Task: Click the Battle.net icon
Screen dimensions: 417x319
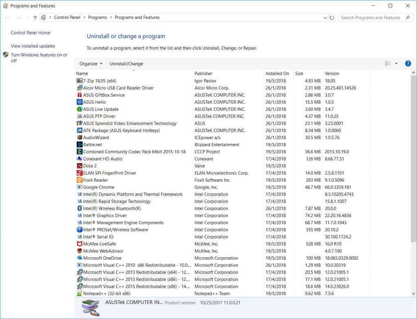Action: point(79,144)
